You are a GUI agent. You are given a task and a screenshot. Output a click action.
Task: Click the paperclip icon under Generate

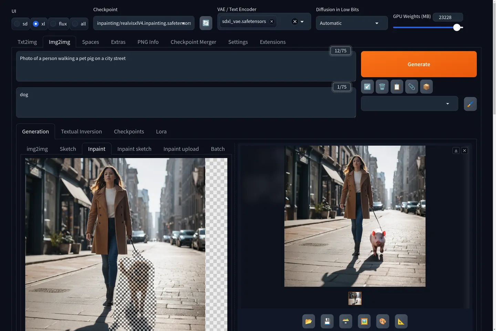(x=412, y=87)
